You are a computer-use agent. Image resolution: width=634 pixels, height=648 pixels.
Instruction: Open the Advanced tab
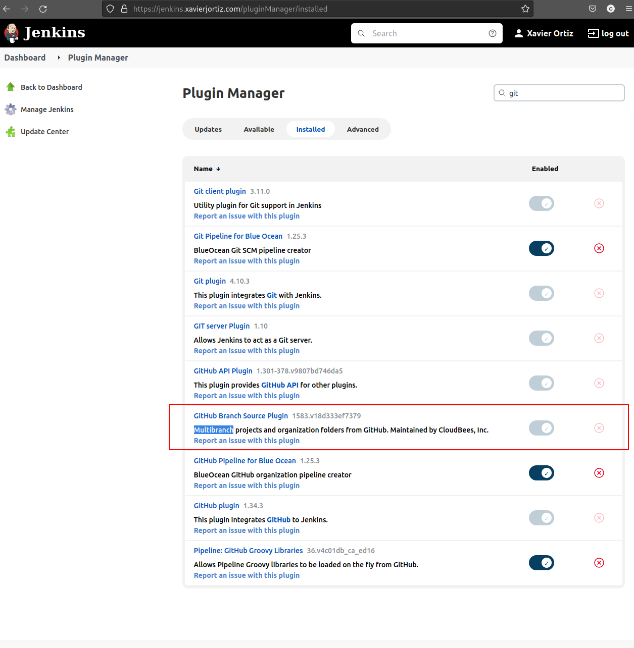tap(363, 129)
